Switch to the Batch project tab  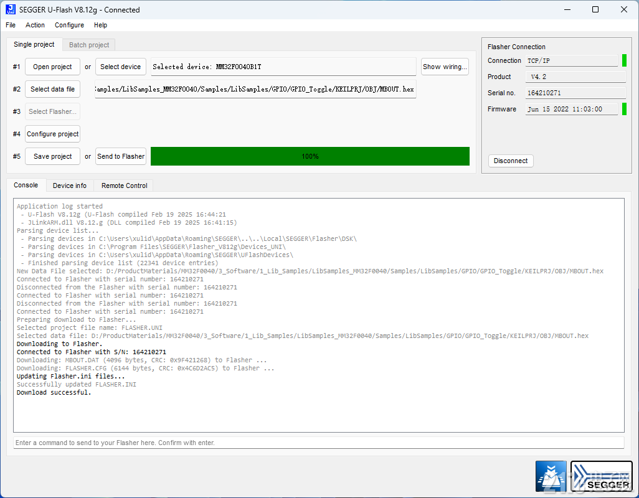coord(89,45)
